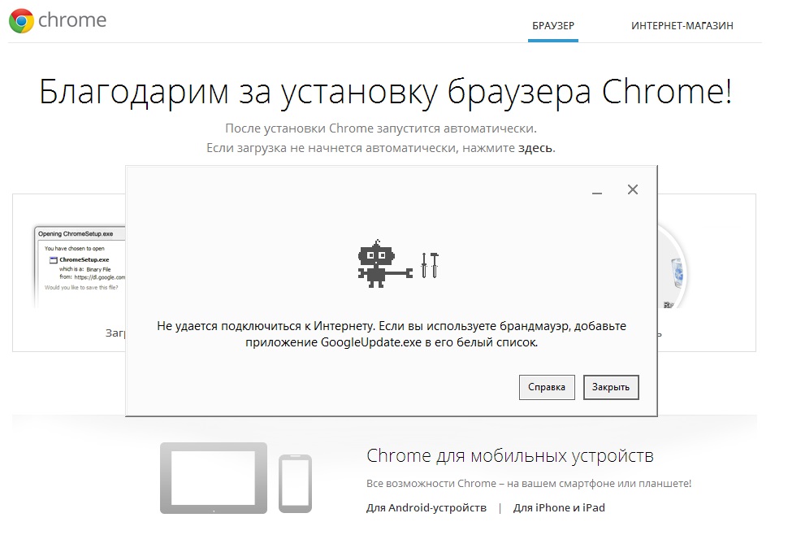Image resolution: width=801 pixels, height=535 pixels.
Task: Click the 'Chrome для мобильных устройств' heading
Action: [x=510, y=455]
